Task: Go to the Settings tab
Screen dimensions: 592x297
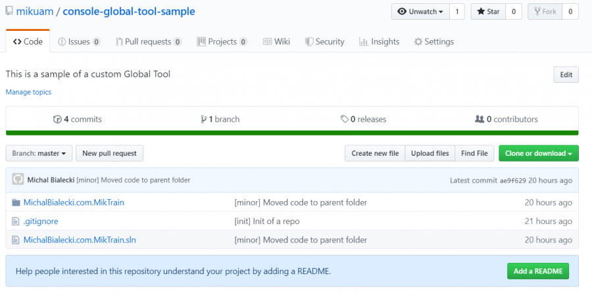Action: (433, 41)
